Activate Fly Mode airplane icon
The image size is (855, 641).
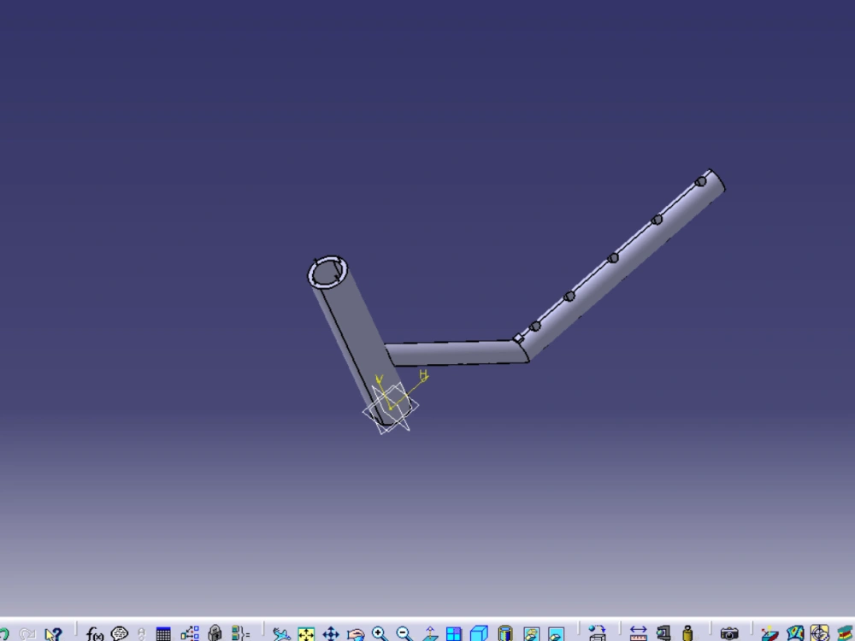tap(281, 634)
